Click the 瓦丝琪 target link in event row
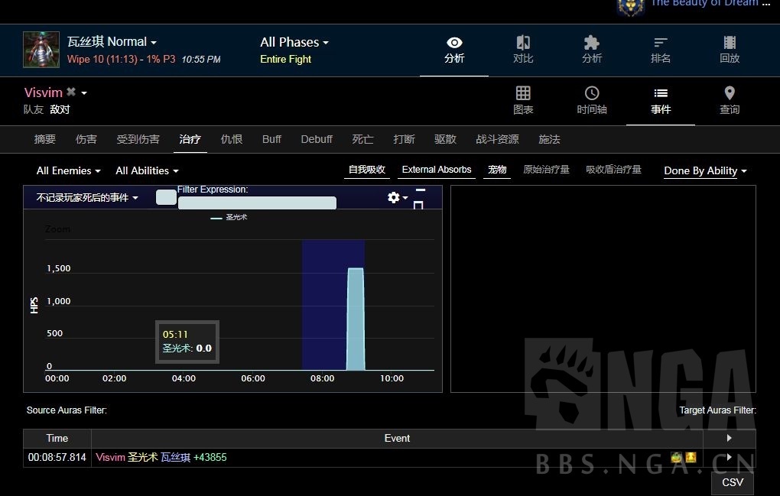Image resolution: width=780 pixels, height=496 pixels. 176,457
